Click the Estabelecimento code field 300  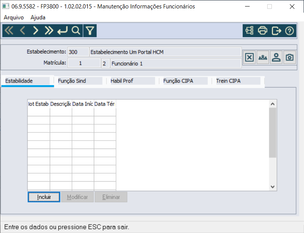pyautogui.click(x=78, y=52)
